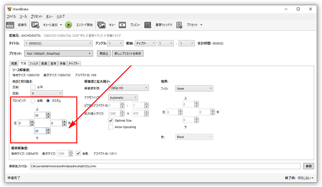Open the 解像度制限 1080p HD dropdown
This screenshot has height=187, width=322.
tap(128, 88)
